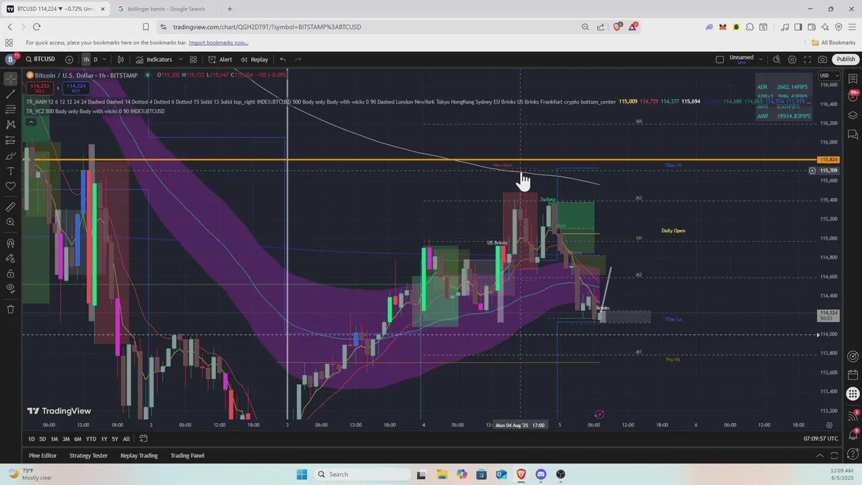Open the Fibonacci retracement tools
The image size is (862, 485).
pyautogui.click(x=10, y=109)
